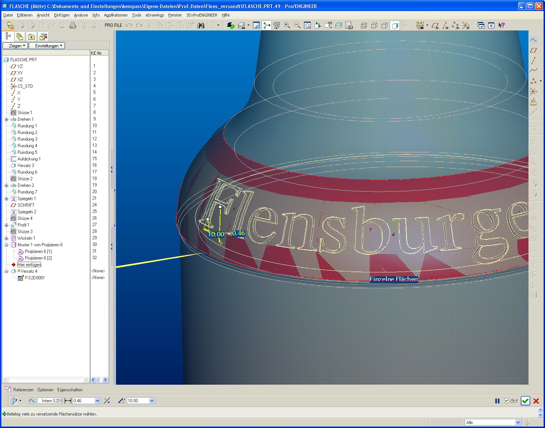Collapse the Versatz 4 tree node
The height and width of the screenshot is (428, 545).
point(6,271)
